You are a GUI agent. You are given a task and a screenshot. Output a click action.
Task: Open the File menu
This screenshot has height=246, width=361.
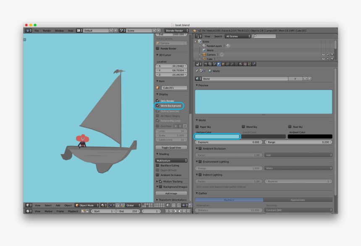[37, 30]
